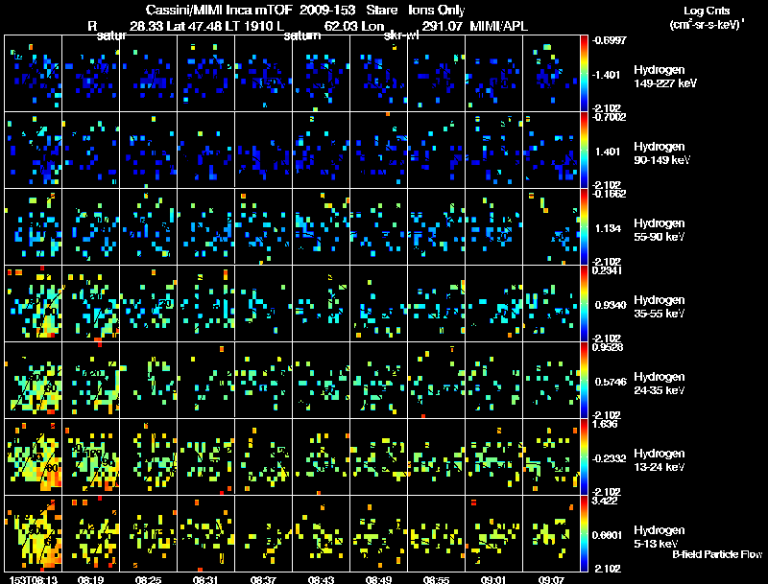Click the Hydrogen 90-149 keV color bar
Viewport: 768px width, 584px height.
(x=584, y=151)
